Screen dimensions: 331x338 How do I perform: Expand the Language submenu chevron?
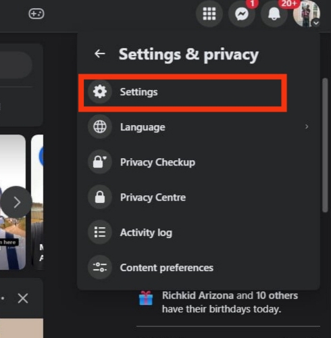[x=307, y=126]
